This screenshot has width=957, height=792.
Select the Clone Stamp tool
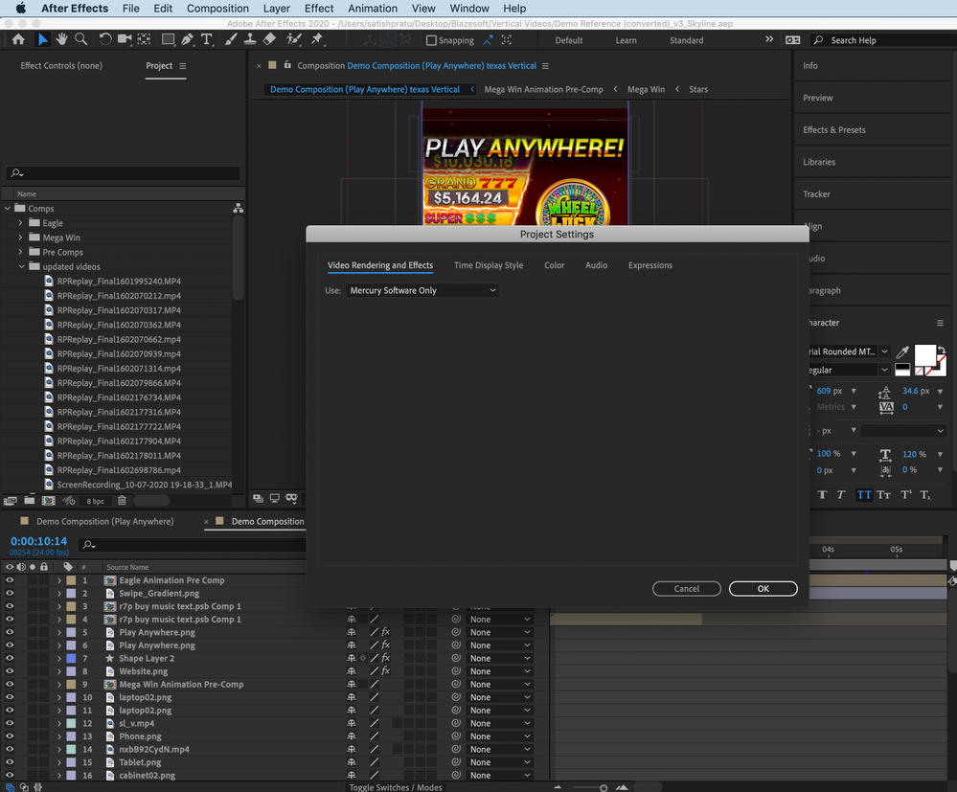click(x=250, y=39)
